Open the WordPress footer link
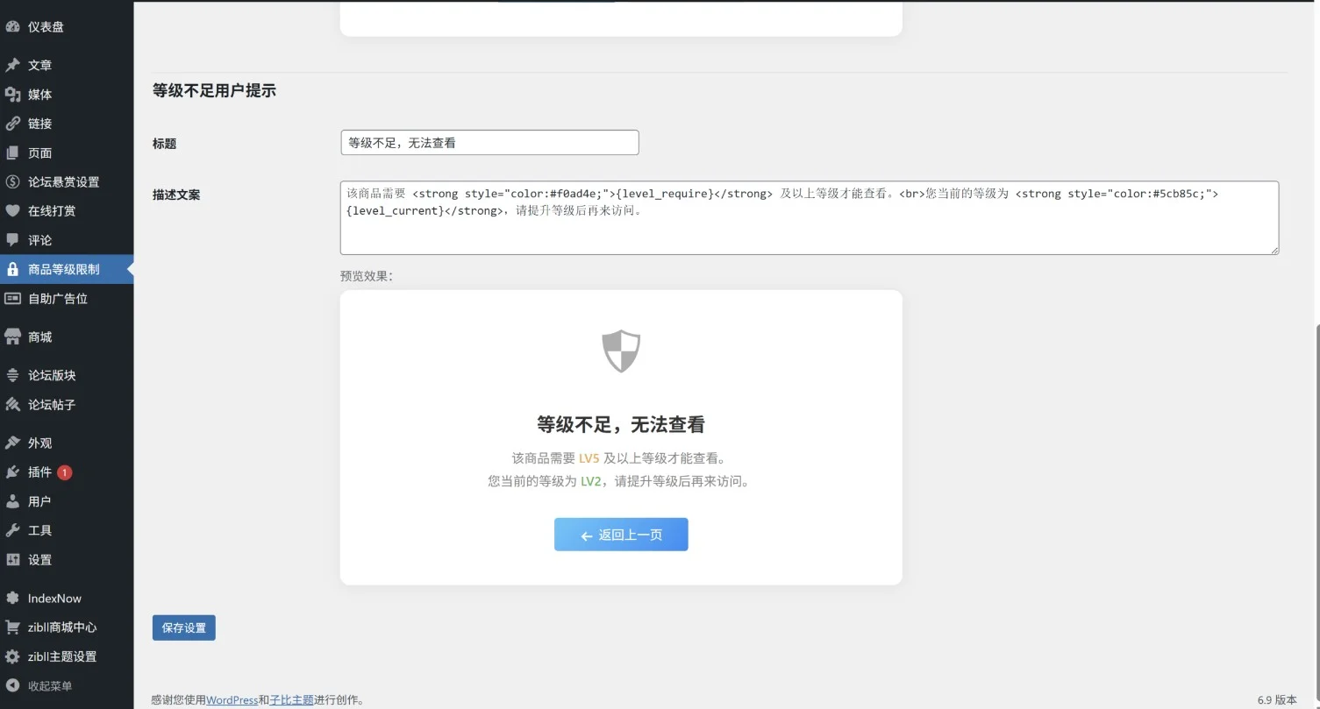 coord(231,699)
